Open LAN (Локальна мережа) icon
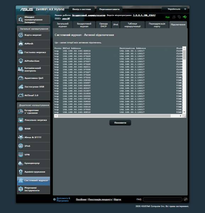 pyautogui.click(x=21, y=120)
